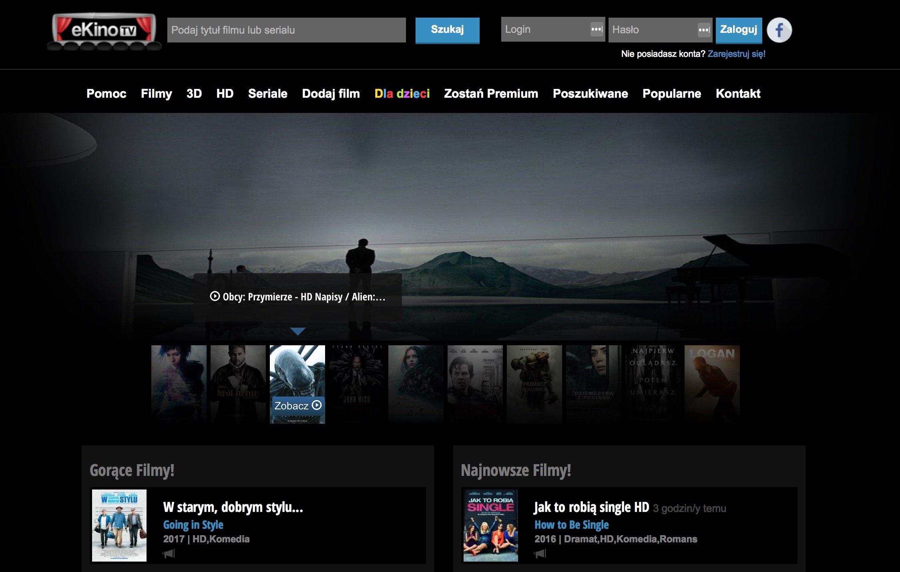Select the Przełęcz ocalonych poster thumbnail
This screenshot has height=572, width=900.
pyautogui.click(x=534, y=384)
